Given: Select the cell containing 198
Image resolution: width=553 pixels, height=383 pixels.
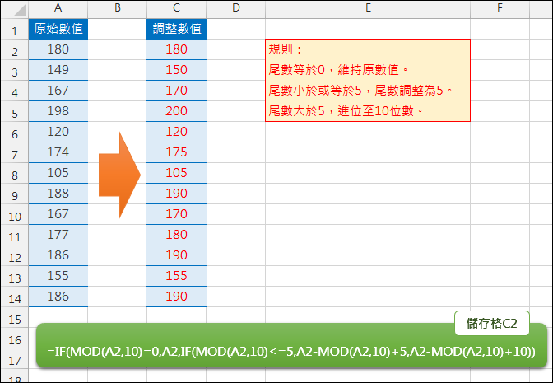Looking at the screenshot, I should tap(58, 111).
